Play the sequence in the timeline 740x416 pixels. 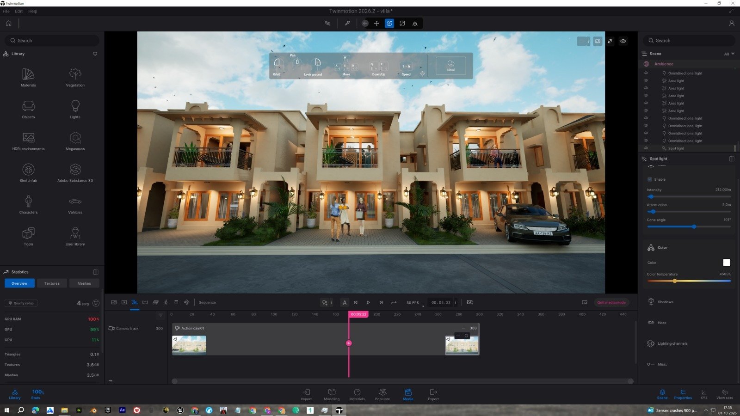[x=368, y=302]
